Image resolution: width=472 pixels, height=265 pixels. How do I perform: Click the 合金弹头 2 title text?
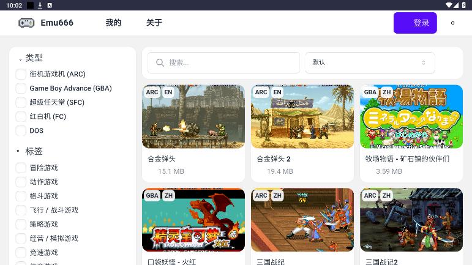coord(274,159)
